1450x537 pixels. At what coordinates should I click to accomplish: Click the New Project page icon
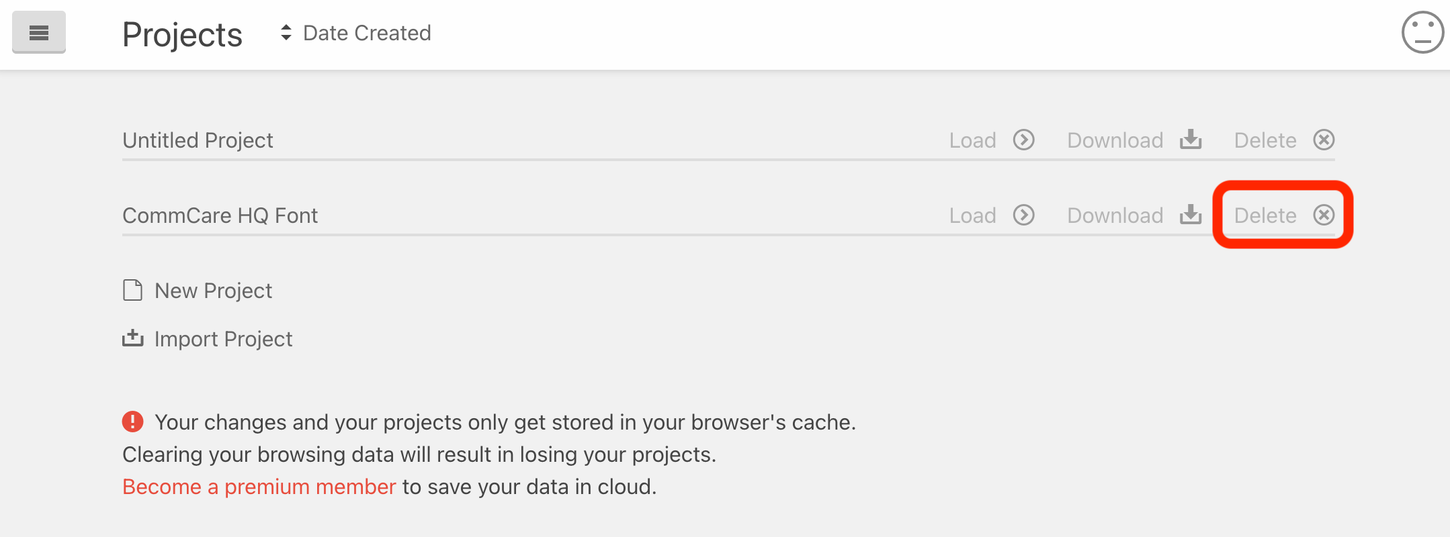coord(132,290)
